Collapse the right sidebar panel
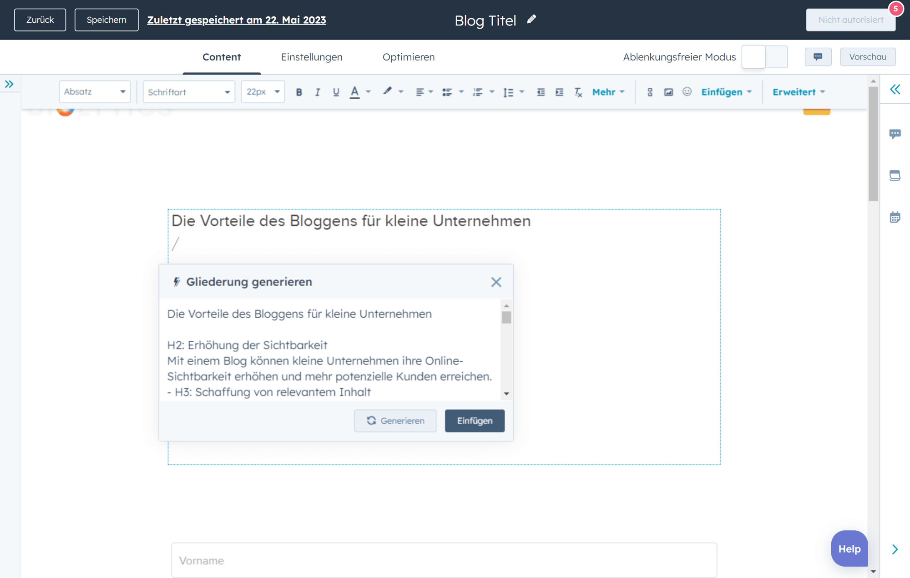910x578 pixels. pos(895,89)
